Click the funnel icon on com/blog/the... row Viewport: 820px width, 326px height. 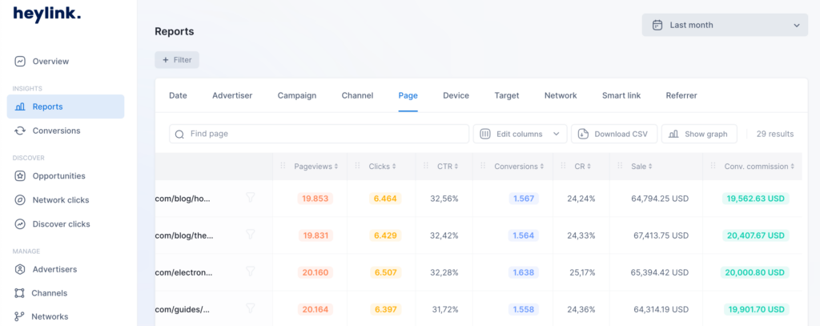[x=251, y=235]
